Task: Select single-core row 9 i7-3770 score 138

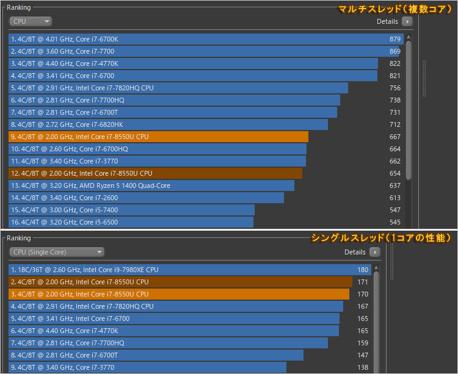Action: [190, 367]
